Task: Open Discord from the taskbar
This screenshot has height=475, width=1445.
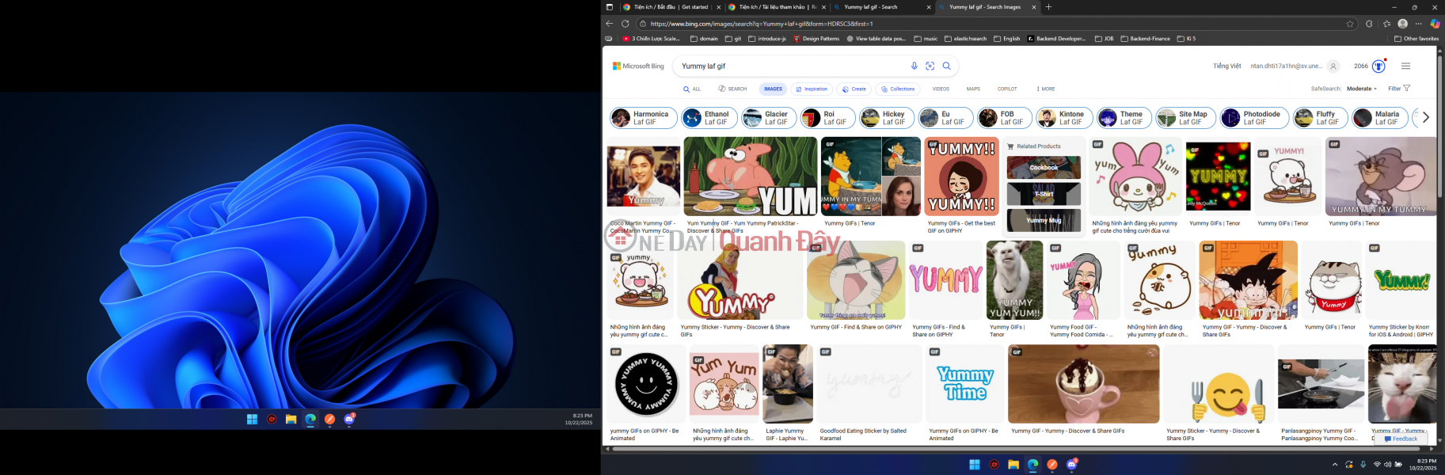Action: (1072, 465)
